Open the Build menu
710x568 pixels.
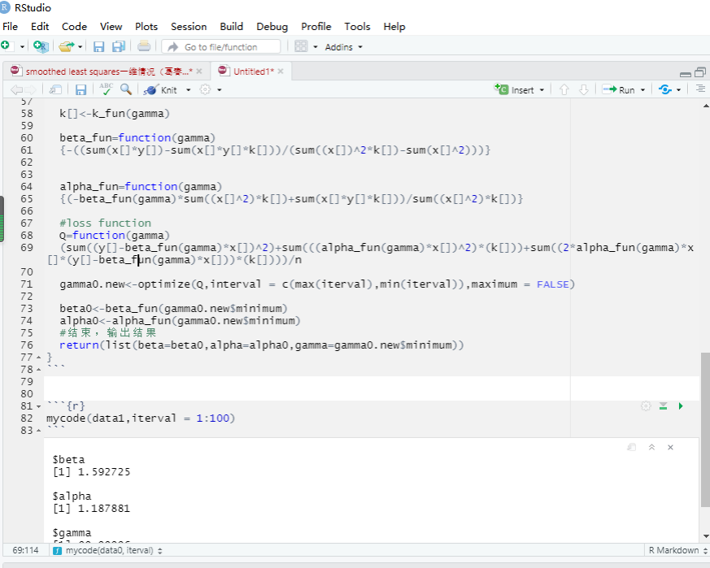click(x=232, y=27)
